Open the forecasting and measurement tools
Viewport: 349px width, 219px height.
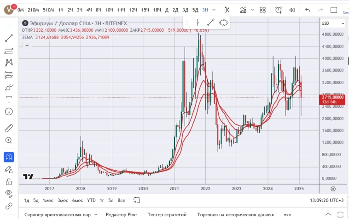[x=9, y=75]
